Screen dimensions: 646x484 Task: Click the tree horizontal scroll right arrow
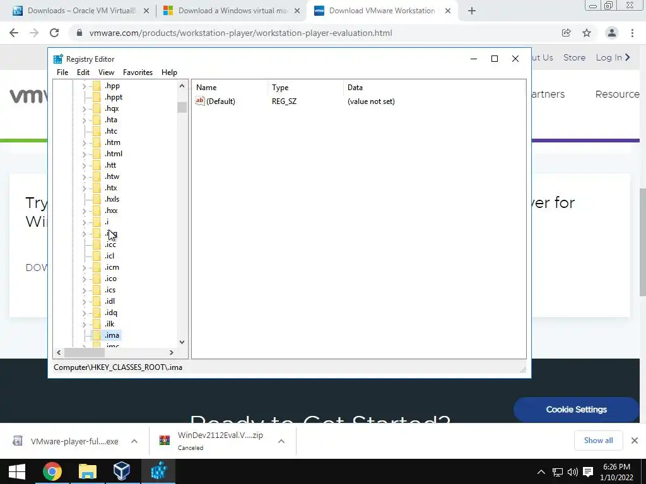(x=172, y=352)
